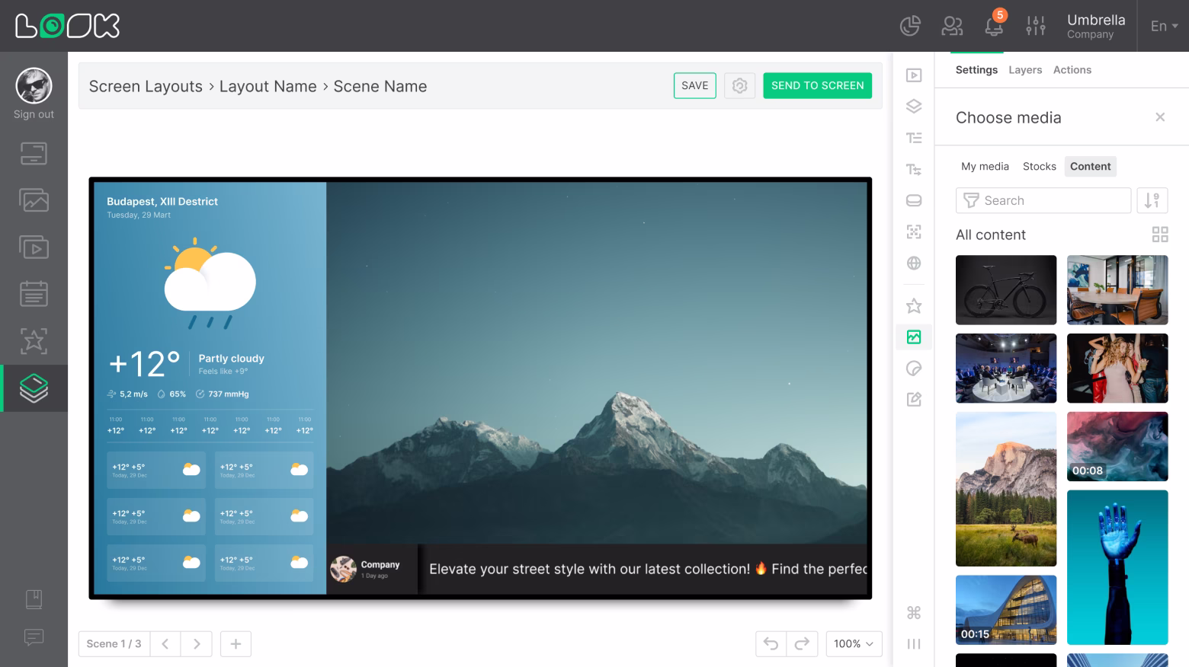Click Sign out
The width and height of the screenshot is (1189, 667).
point(34,114)
